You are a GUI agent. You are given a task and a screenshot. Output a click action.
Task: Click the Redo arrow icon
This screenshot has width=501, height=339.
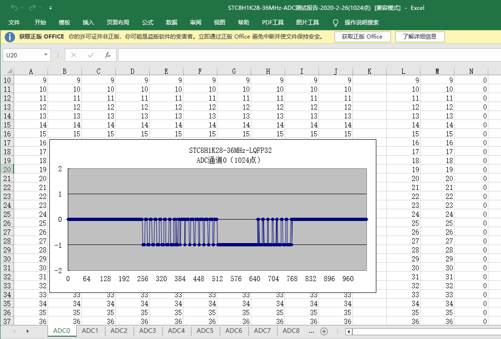(x=32, y=8)
